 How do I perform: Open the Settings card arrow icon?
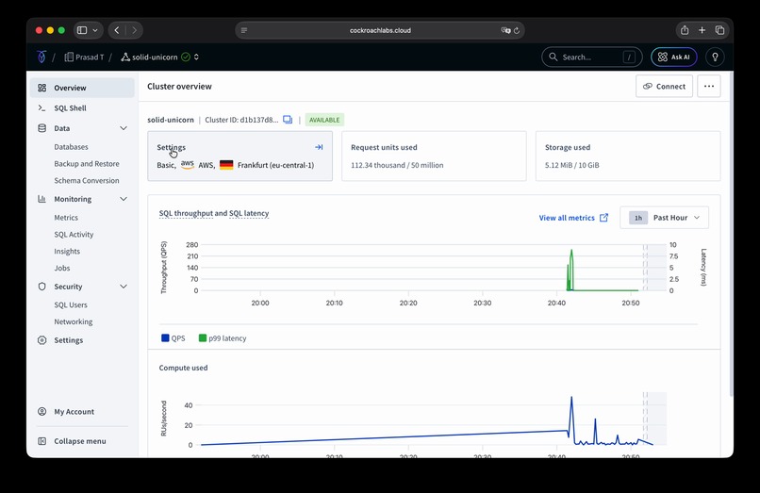(319, 147)
